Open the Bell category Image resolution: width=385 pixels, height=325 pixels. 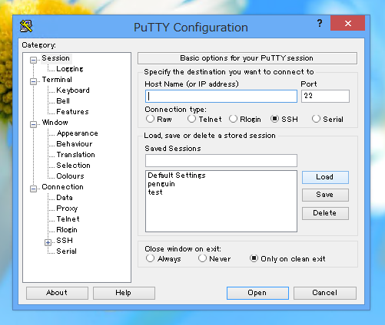[x=63, y=101]
